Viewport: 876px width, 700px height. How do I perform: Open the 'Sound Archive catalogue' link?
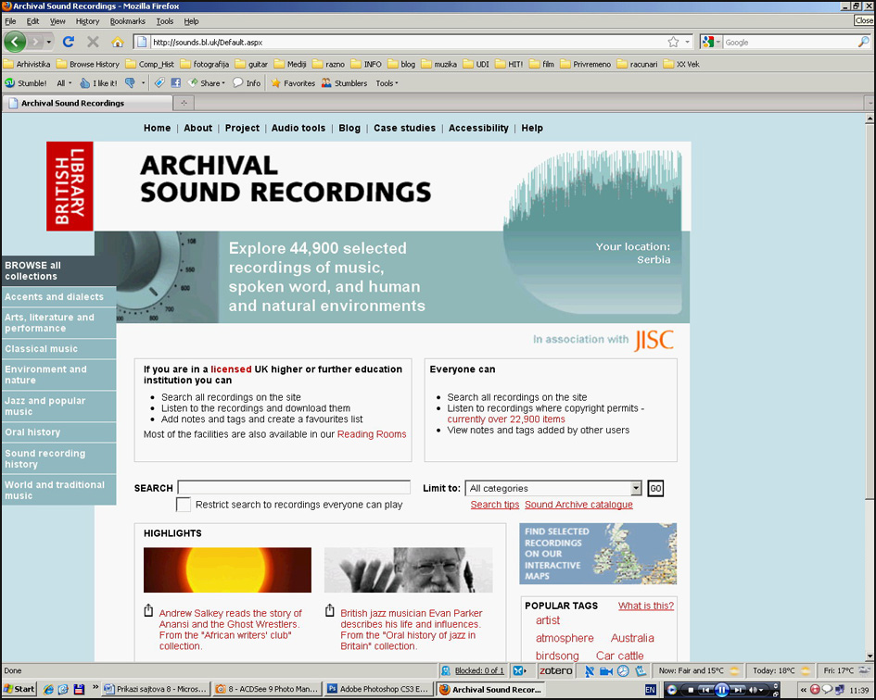coord(578,505)
